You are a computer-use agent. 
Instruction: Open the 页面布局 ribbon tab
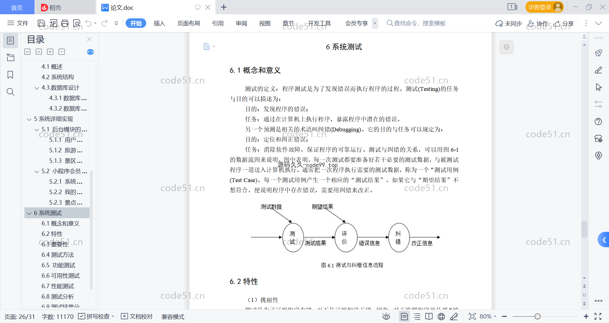coord(188,23)
